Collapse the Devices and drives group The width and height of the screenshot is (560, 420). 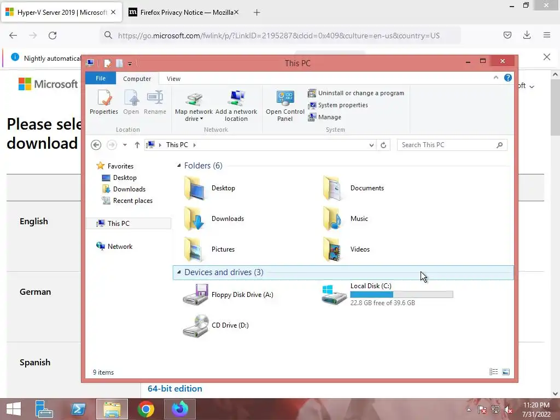tap(179, 272)
